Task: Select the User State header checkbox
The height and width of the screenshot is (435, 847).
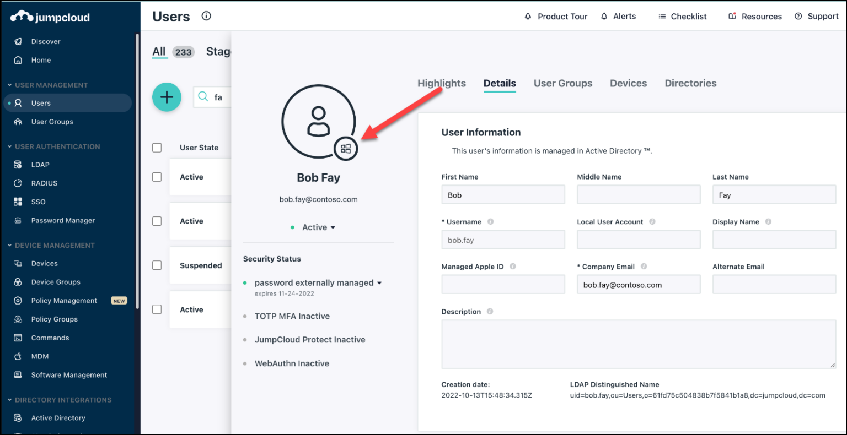Action: (157, 148)
